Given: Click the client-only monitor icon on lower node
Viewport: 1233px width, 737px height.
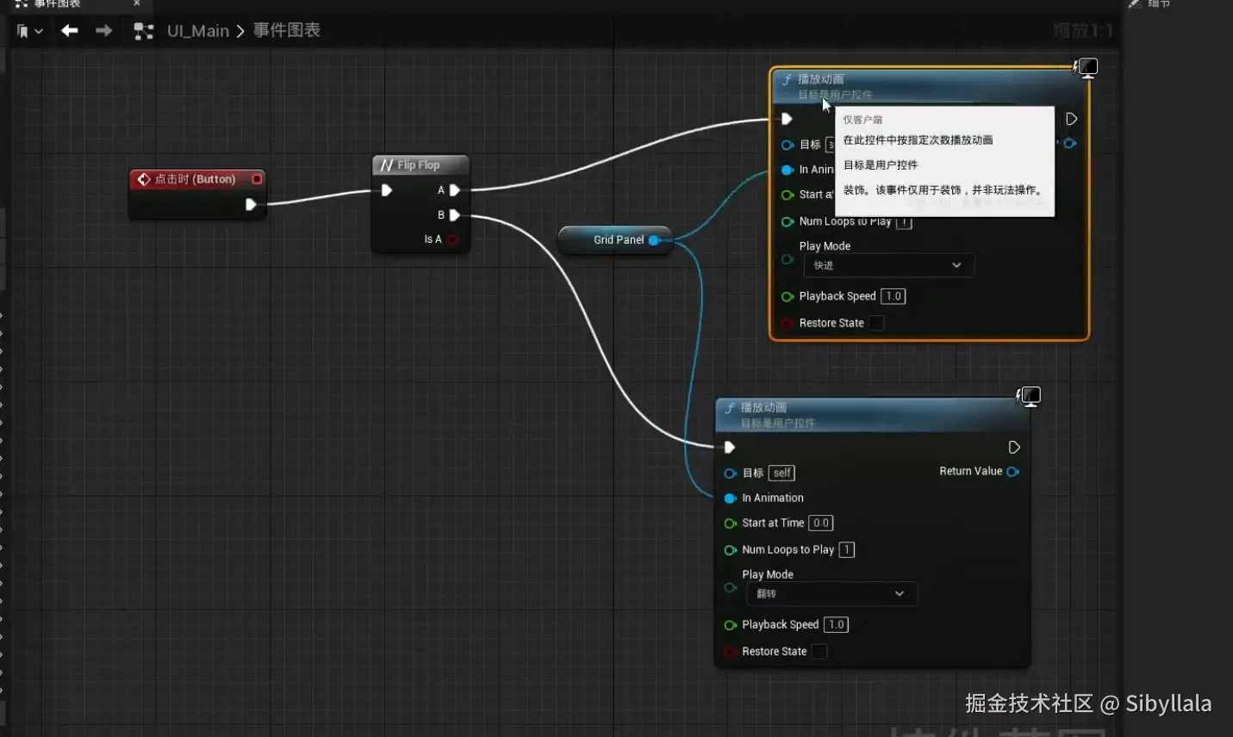Looking at the screenshot, I should click(1030, 396).
